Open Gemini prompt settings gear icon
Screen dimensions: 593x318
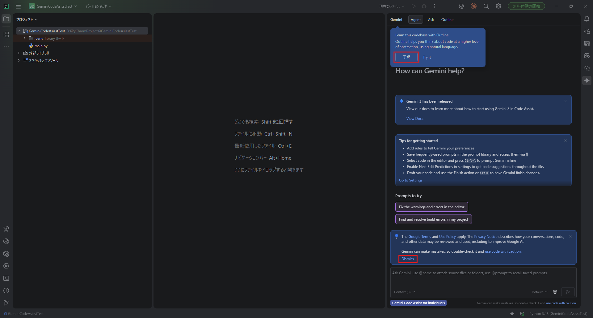tap(555, 292)
